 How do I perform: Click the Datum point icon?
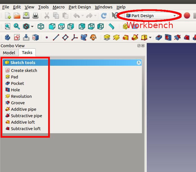[x=47, y=37]
